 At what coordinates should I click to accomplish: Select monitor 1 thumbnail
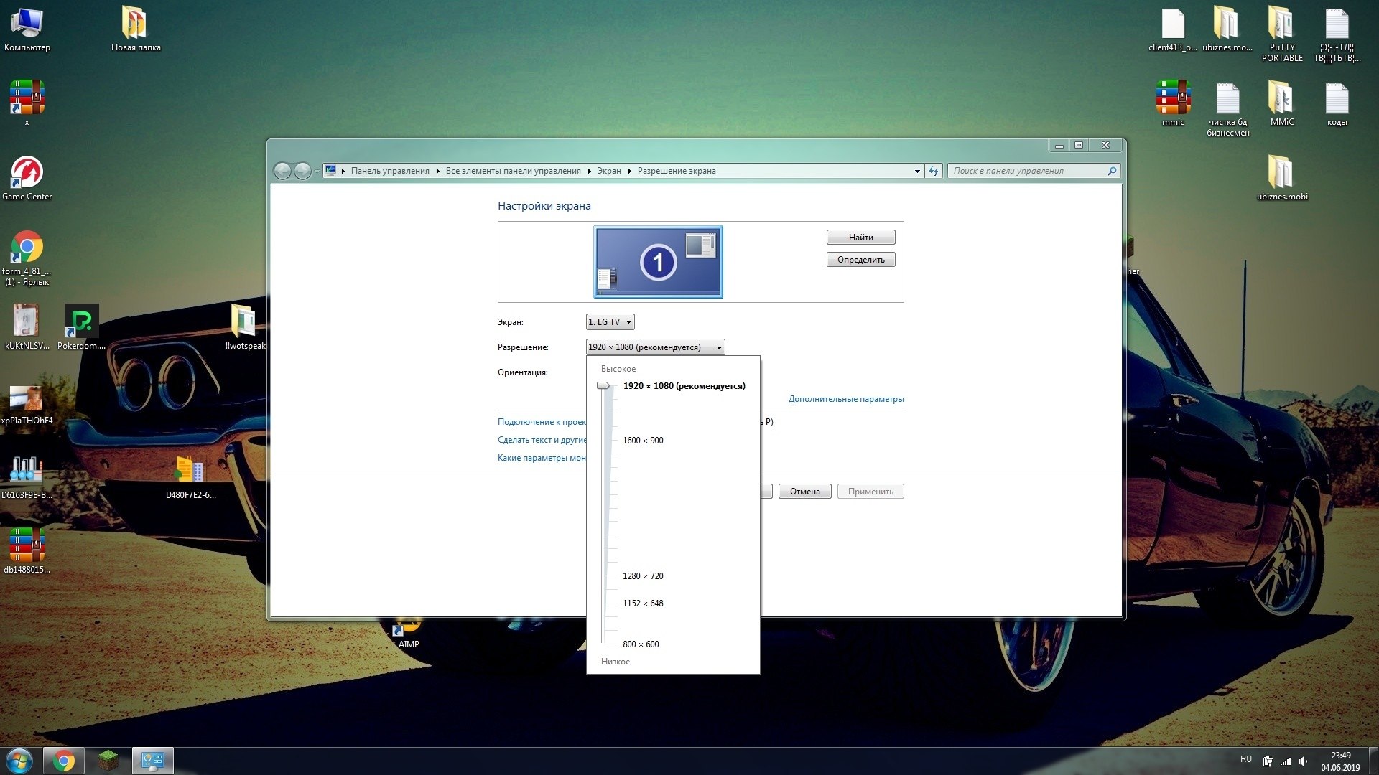(x=658, y=262)
